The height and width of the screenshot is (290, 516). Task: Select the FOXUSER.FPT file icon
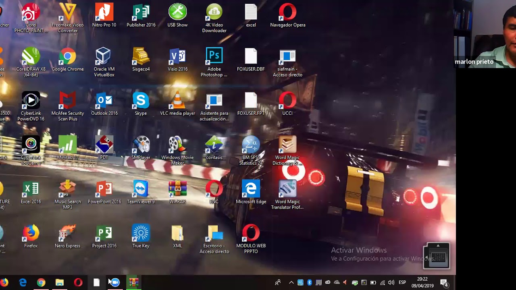[x=251, y=104]
